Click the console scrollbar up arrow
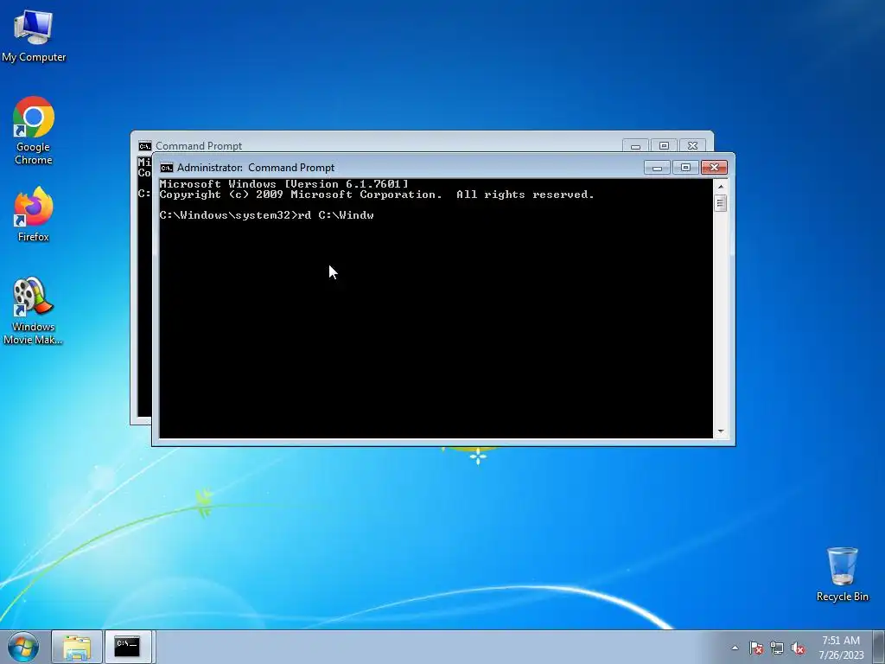Image resolution: width=885 pixels, height=664 pixels. point(720,187)
